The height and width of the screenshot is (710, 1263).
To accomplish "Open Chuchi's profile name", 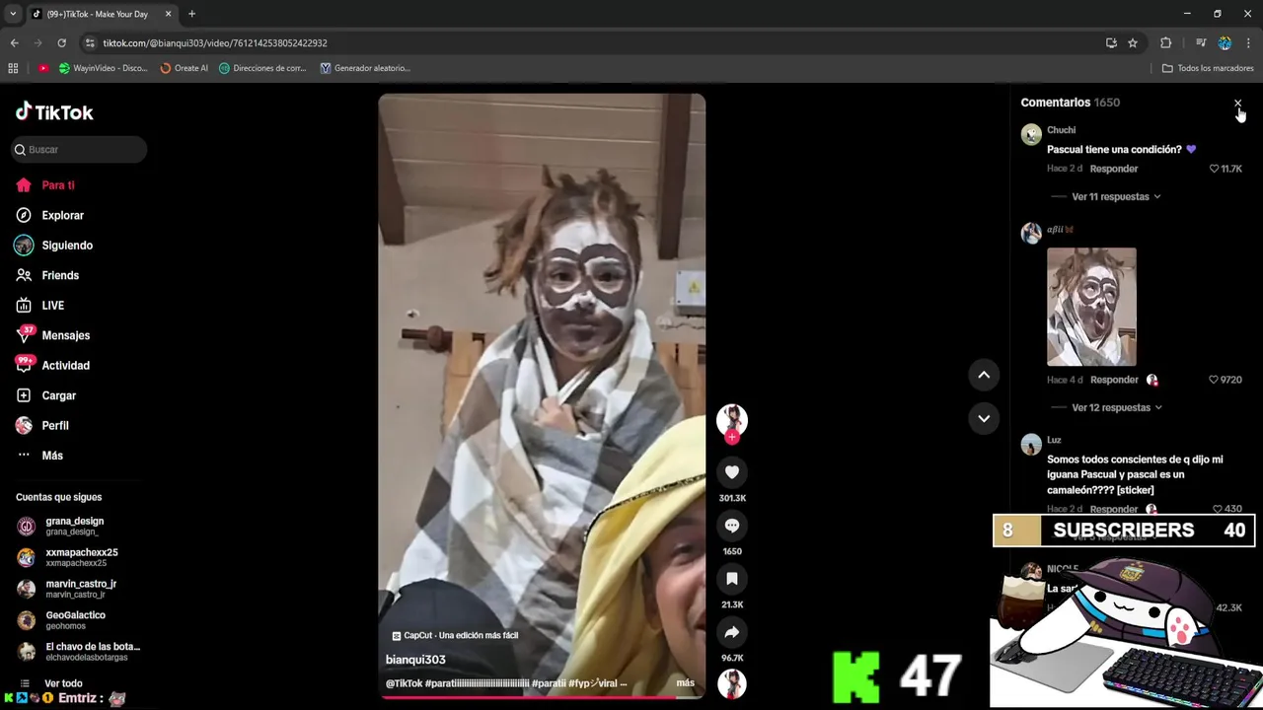I will tap(1061, 130).
